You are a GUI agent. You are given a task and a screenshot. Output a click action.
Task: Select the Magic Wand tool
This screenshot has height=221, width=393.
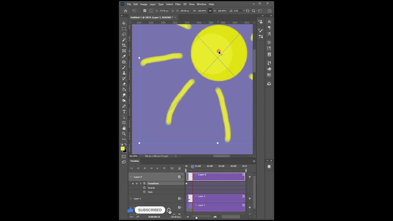(124, 40)
